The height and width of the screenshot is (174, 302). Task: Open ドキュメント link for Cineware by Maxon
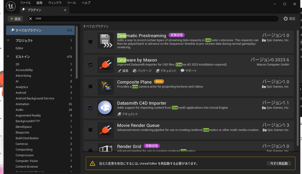point(166,71)
